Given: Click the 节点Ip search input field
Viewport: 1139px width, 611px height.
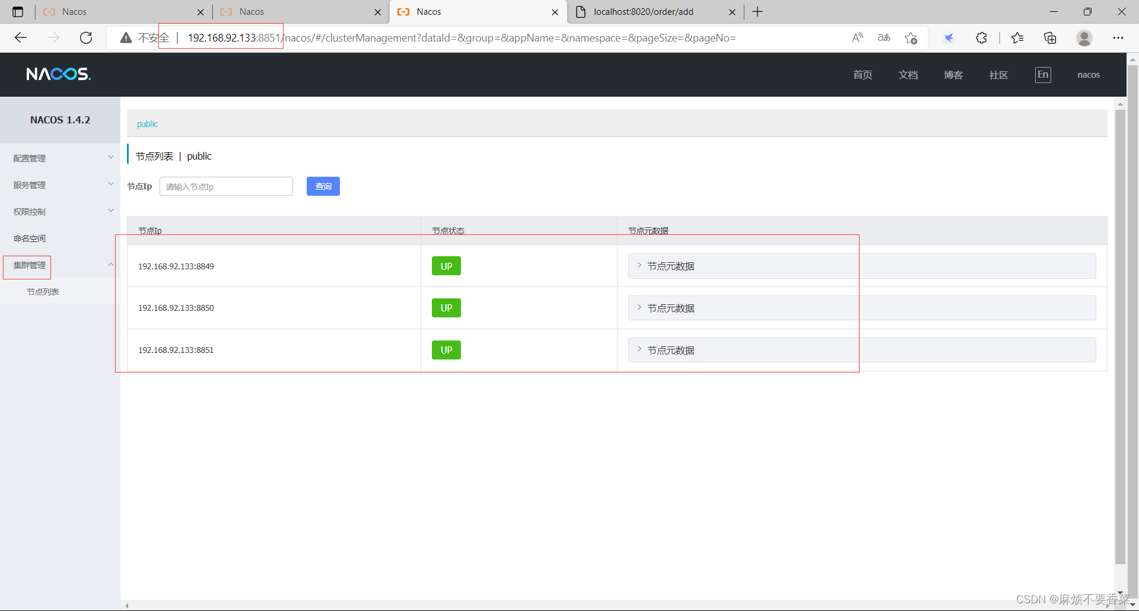Looking at the screenshot, I should pyautogui.click(x=226, y=186).
